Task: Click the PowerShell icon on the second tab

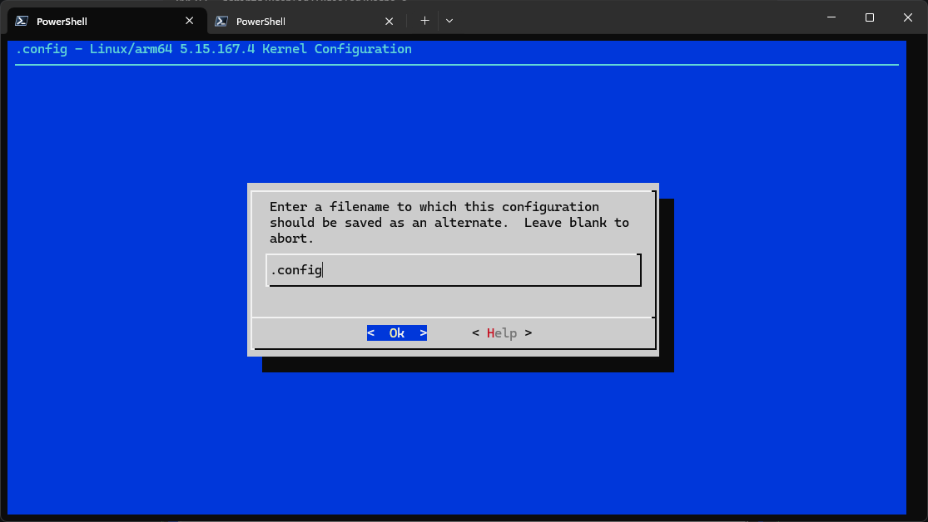Action: click(x=222, y=21)
